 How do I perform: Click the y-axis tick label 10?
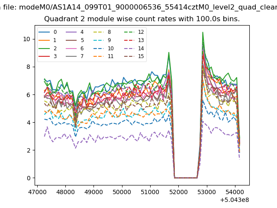pos(26,39)
